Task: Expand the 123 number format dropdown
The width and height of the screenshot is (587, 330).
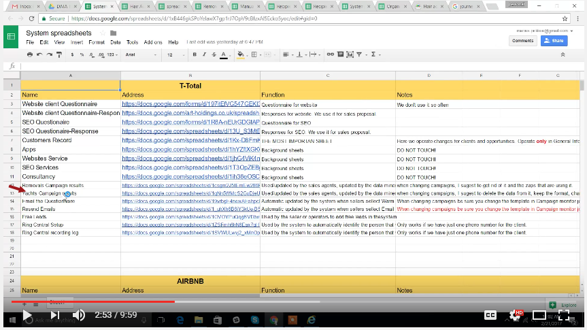Action: (x=112, y=54)
